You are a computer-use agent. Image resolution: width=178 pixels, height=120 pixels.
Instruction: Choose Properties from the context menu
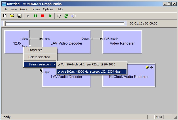[x=40, y=50]
